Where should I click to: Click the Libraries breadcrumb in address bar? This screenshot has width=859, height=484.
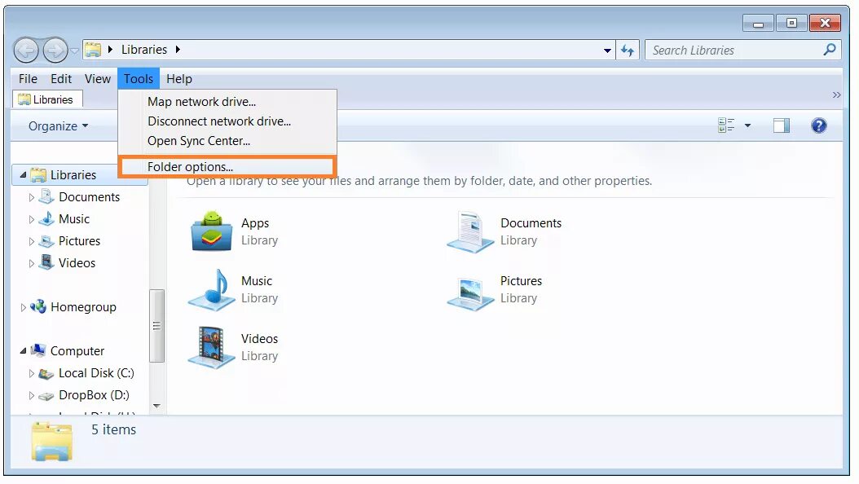point(144,50)
